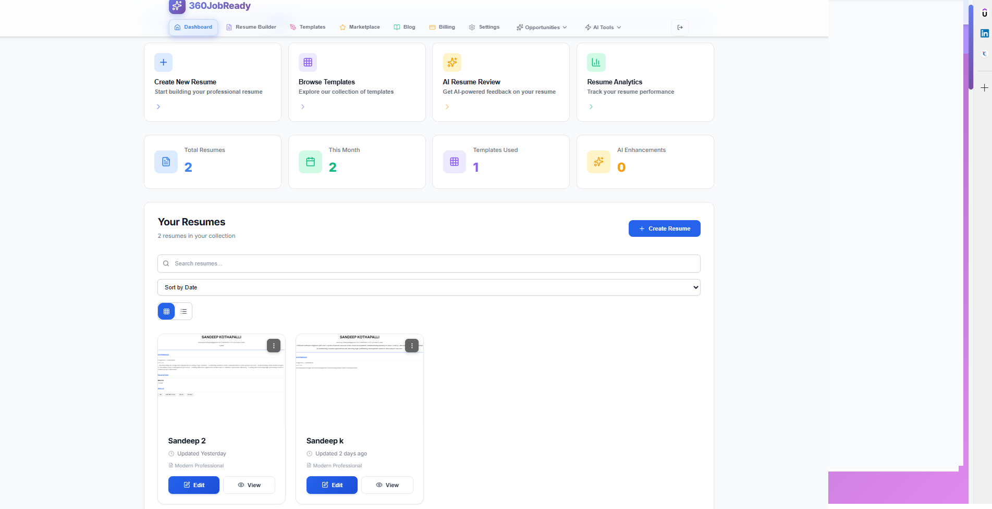Click the This Month calendar icon
Viewport: 992px width, 509px height.
[310, 162]
